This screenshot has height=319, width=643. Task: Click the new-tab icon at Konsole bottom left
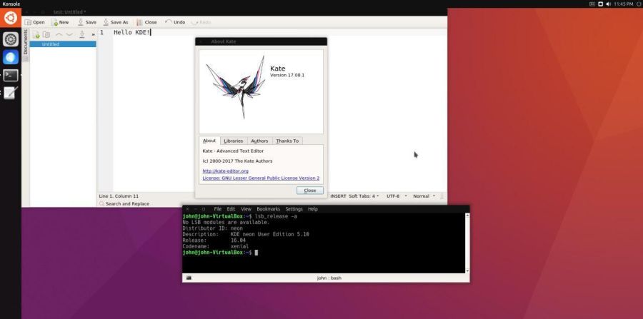189,278
